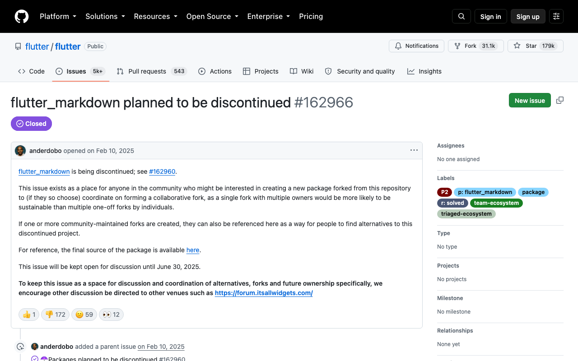Click the 'r: solved' label
The height and width of the screenshot is (361, 578).
coord(452,203)
